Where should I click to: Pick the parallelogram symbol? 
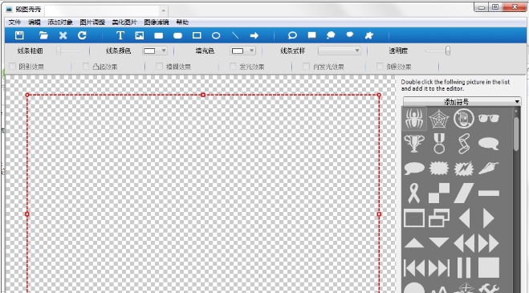[464, 193]
